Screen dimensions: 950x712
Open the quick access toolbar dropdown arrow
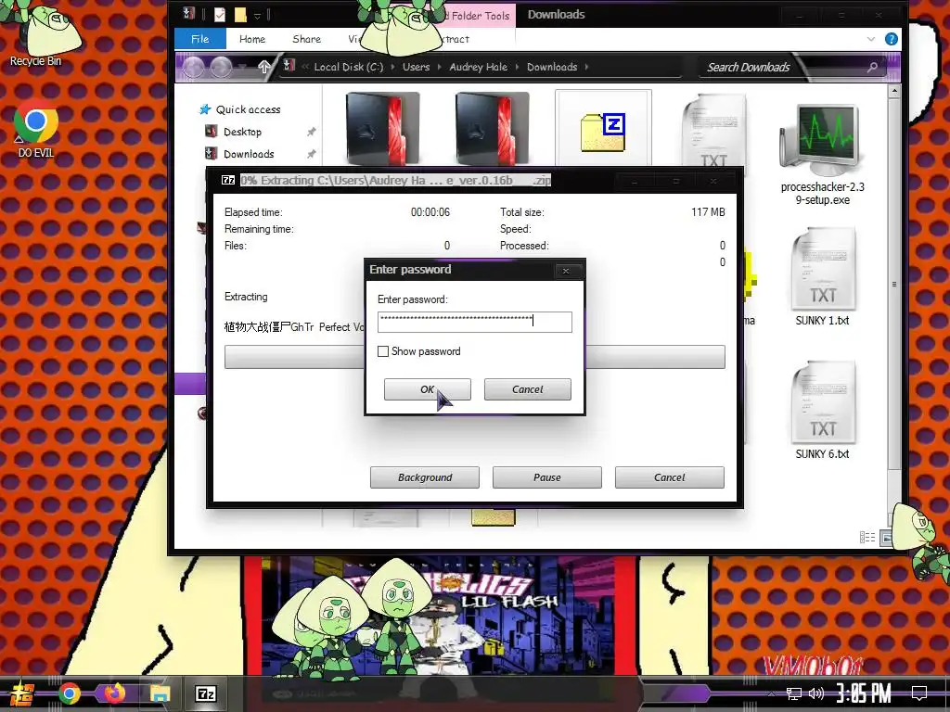coord(258,15)
